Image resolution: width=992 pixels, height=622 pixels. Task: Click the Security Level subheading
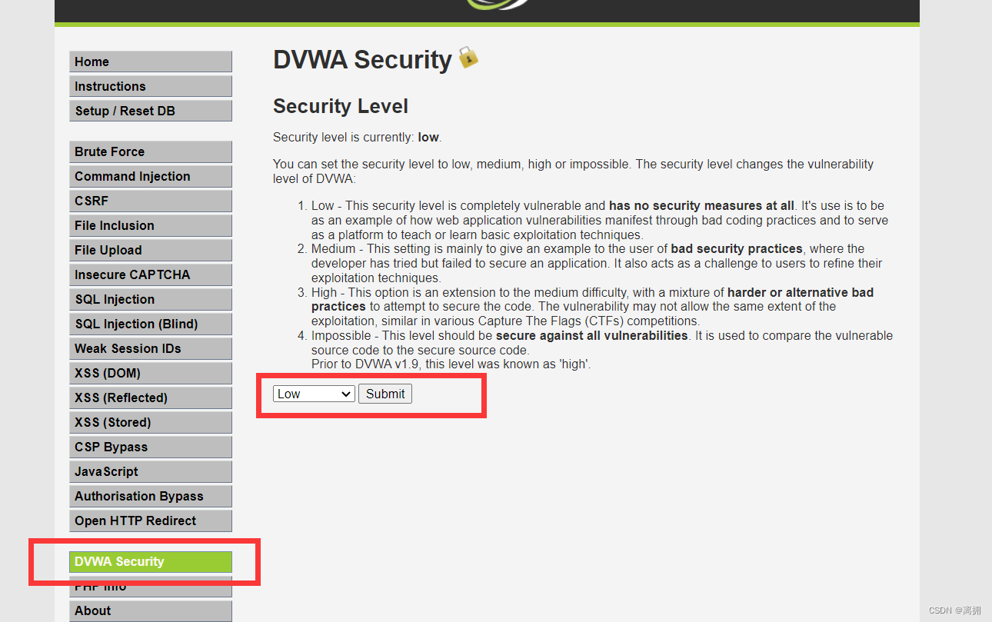click(341, 106)
